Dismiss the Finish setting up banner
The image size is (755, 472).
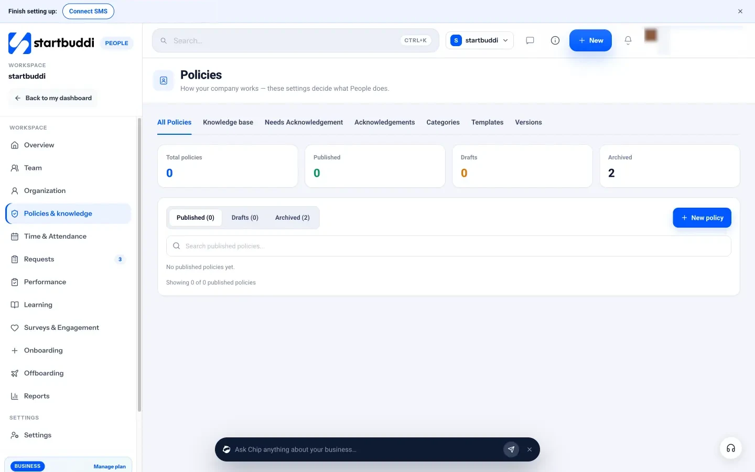pyautogui.click(x=740, y=11)
